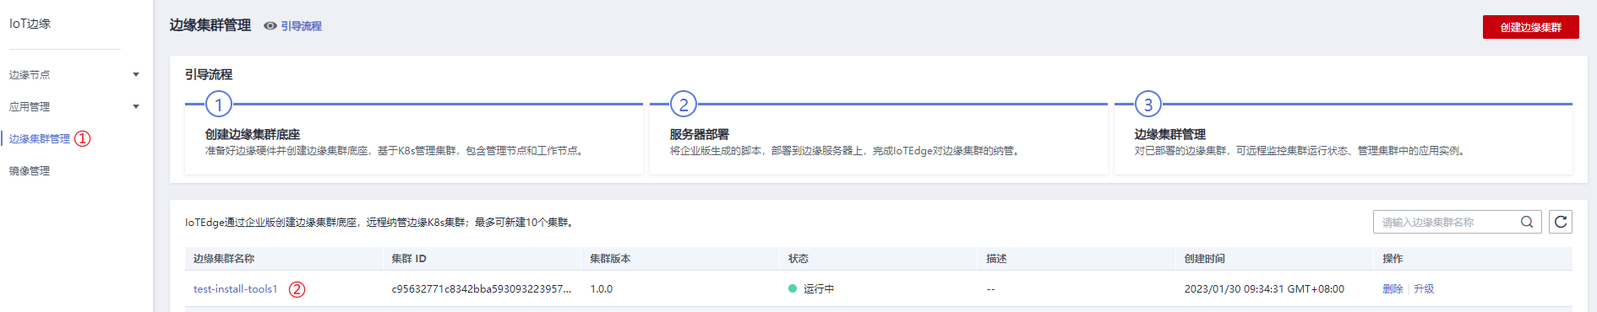Click the refresh icon beside the search box
This screenshot has height=312, width=1597.
1560,222
